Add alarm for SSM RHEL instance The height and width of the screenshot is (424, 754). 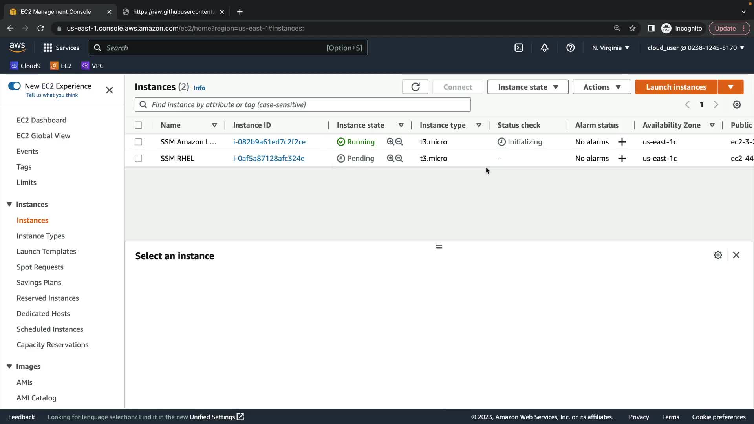tap(622, 158)
